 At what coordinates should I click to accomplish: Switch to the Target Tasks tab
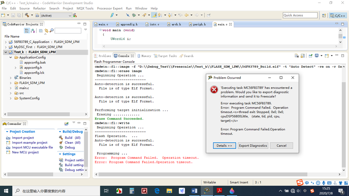pos(165,56)
